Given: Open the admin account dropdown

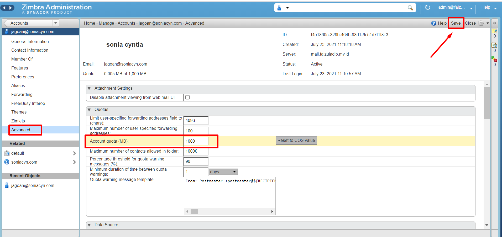Looking at the screenshot, I should 471,8.
